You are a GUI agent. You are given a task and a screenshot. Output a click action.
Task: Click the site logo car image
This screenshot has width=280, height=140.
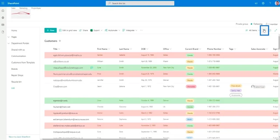click(x=21, y=14)
